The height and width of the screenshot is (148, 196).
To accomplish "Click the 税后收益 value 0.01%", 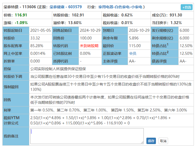I will point(127,23).
